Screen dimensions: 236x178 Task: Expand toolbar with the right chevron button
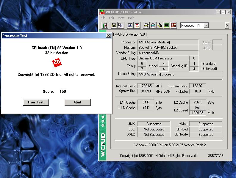tap(227, 25)
